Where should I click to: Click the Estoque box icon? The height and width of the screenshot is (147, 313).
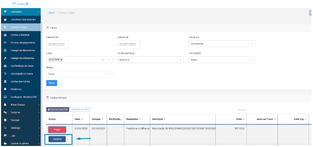(5, 120)
